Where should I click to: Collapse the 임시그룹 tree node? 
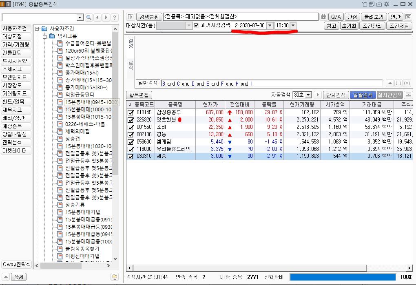pyautogui.click(x=45, y=36)
